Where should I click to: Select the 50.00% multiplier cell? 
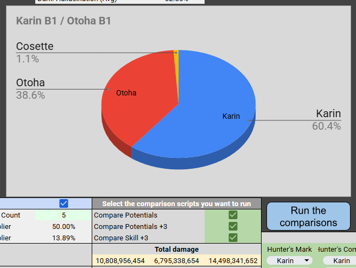click(63, 226)
